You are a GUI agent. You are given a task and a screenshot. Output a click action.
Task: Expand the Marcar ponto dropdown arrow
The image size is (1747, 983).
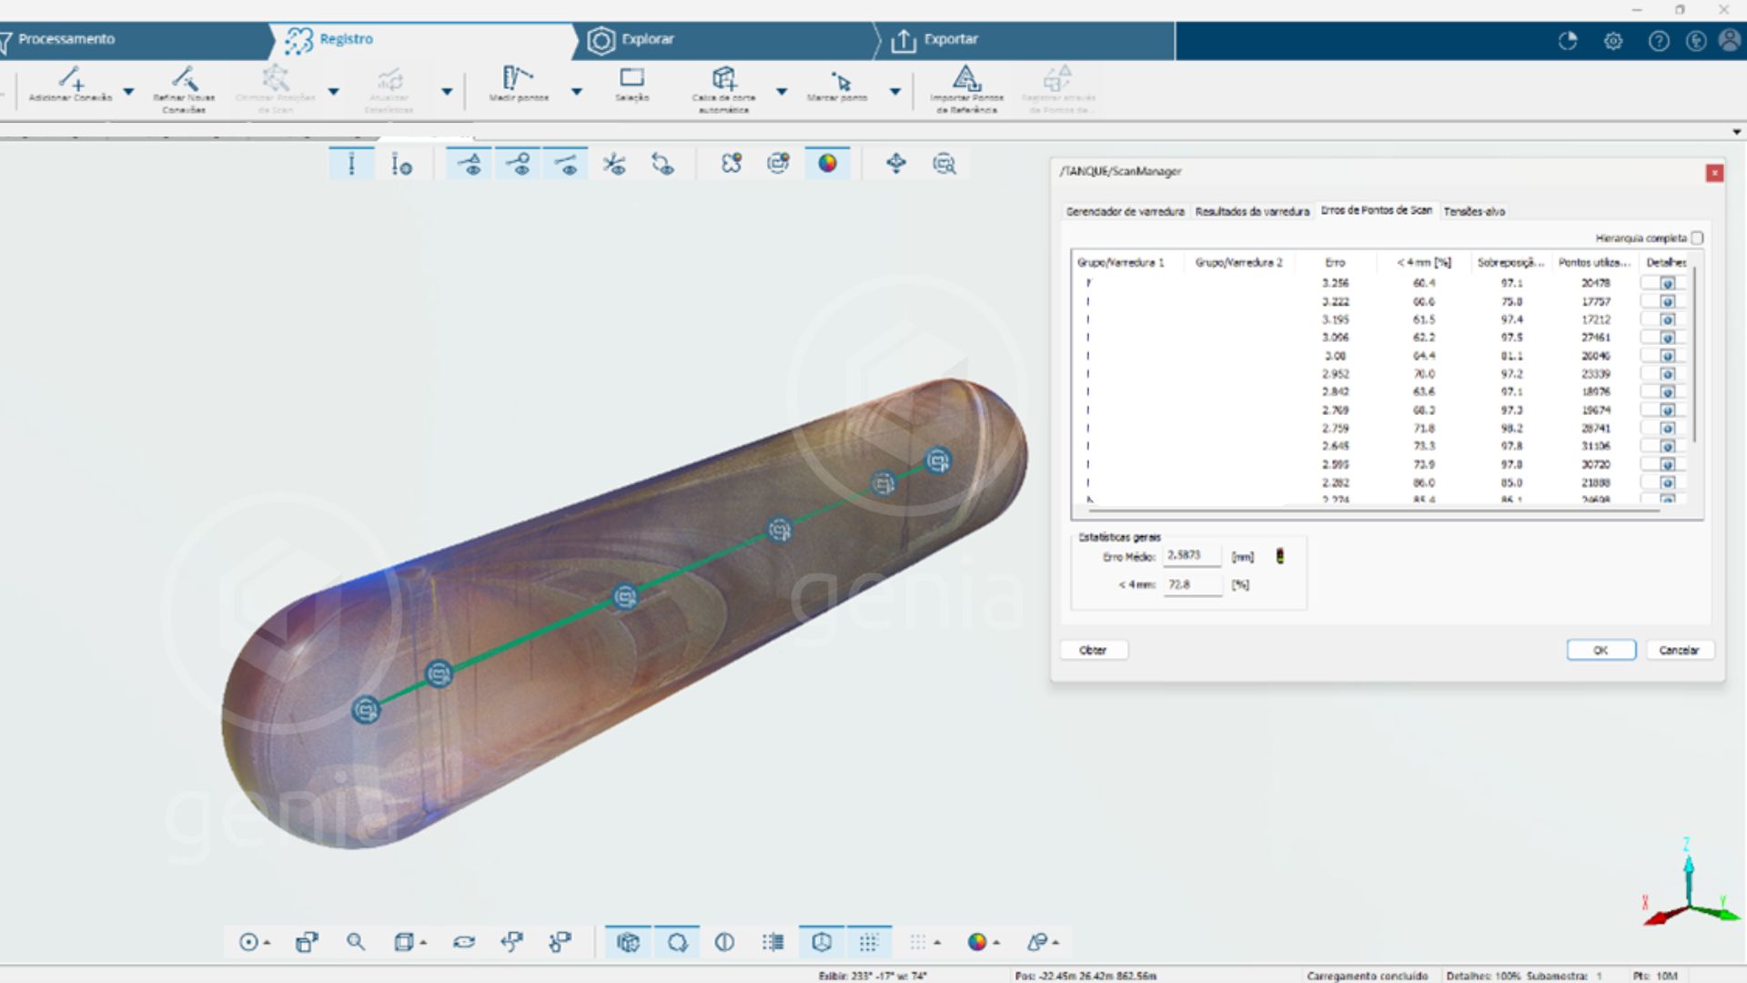[x=895, y=91]
